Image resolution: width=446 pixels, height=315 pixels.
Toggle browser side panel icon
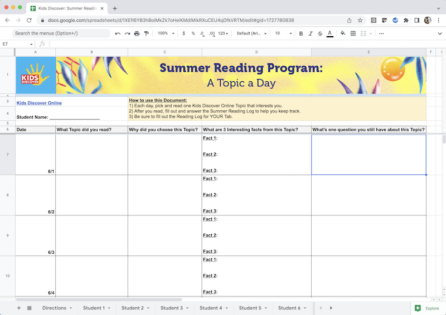click(416, 20)
